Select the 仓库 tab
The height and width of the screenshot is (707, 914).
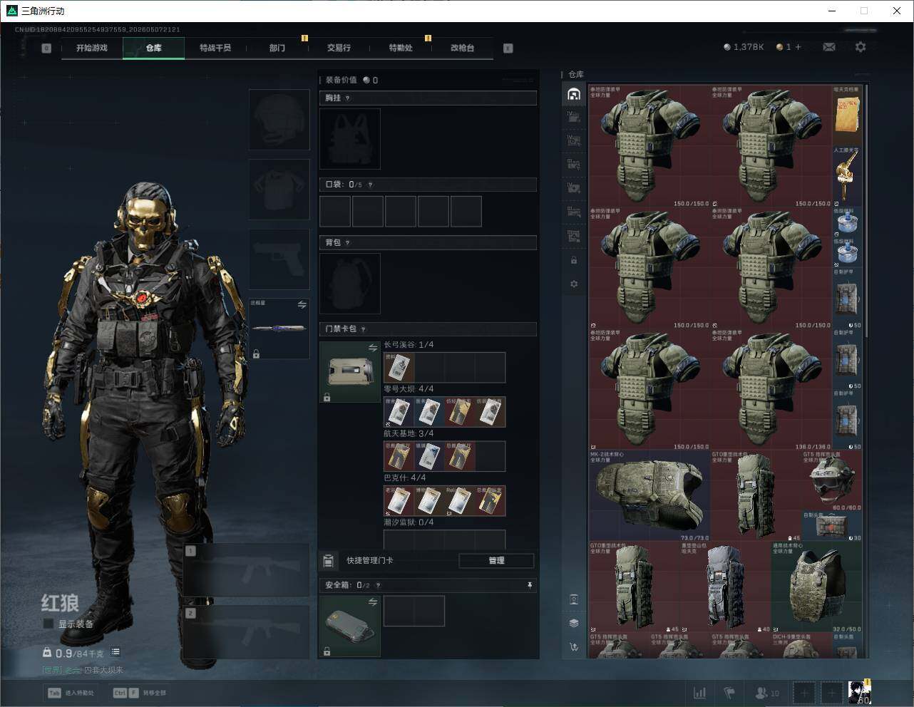153,48
